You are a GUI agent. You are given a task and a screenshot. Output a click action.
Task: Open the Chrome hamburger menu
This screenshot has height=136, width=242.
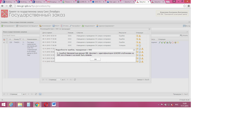[189, 6]
